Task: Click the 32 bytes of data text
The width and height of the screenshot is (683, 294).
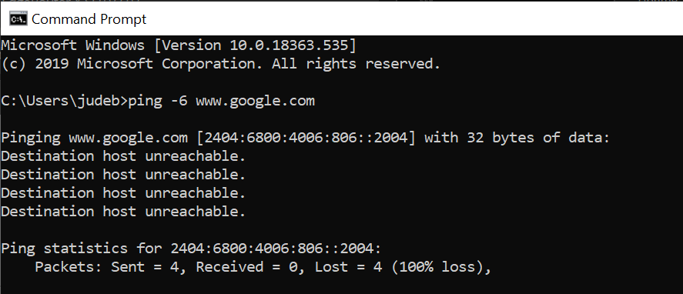Action: pos(537,138)
